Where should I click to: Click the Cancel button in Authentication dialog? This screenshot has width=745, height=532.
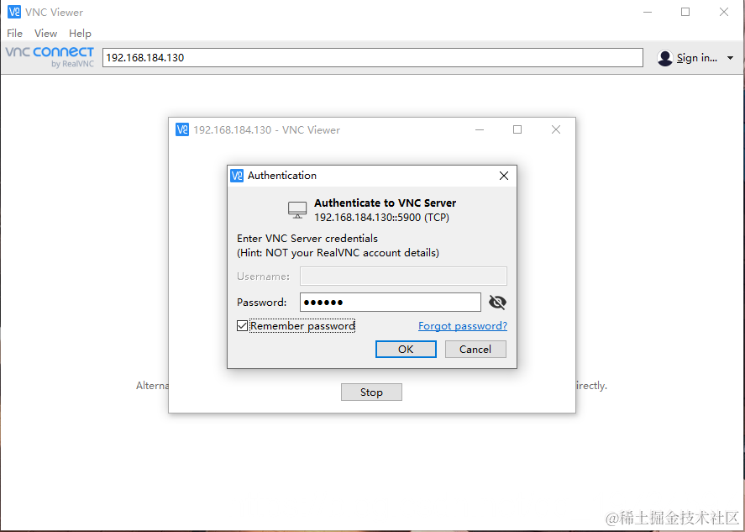coord(475,350)
